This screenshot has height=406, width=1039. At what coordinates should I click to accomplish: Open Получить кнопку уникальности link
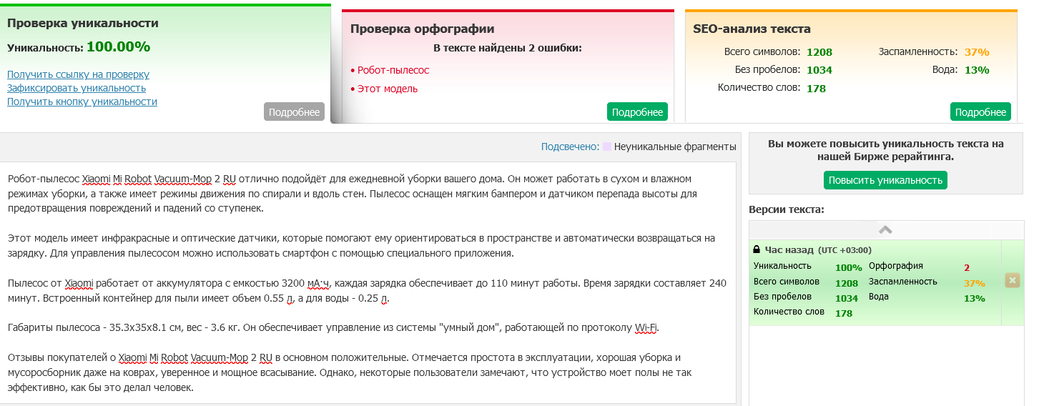[x=82, y=101]
